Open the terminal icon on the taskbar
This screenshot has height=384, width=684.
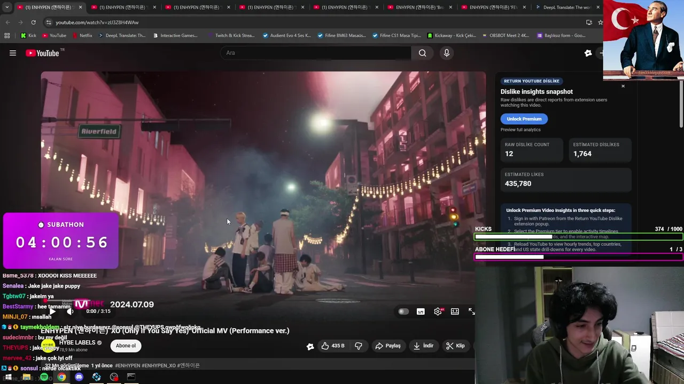(x=131, y=377)
